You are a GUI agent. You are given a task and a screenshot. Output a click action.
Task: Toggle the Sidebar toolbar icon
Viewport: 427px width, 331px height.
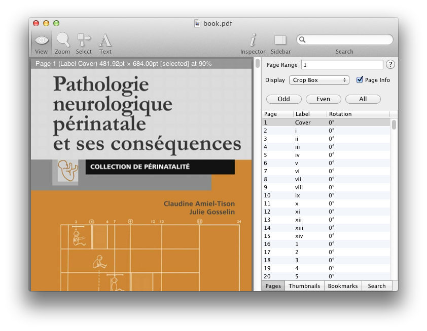(x=280, y=40)
